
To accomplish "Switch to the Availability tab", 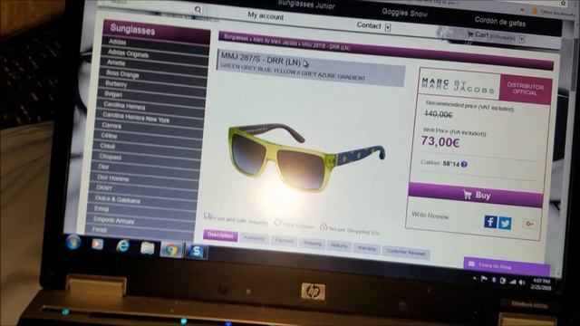I will [x=254, y=238].
